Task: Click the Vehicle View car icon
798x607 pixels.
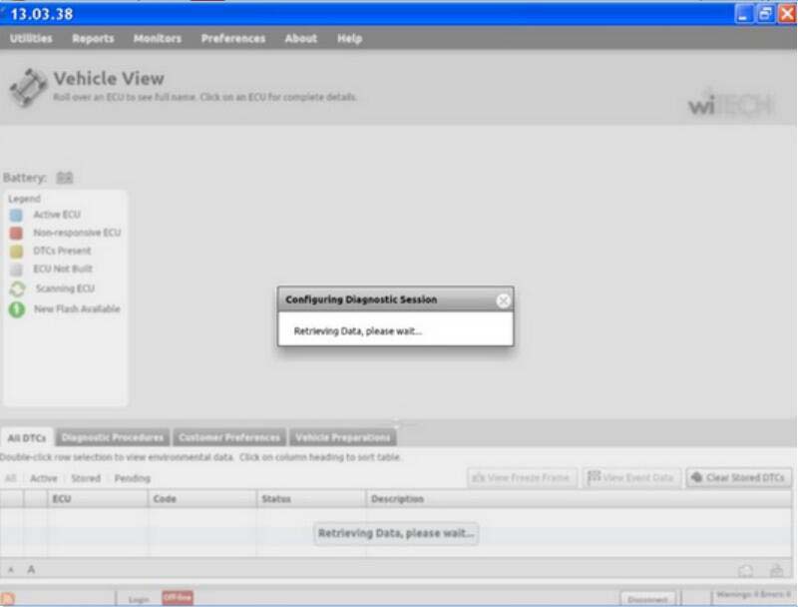Action: [x=28, y=87]
